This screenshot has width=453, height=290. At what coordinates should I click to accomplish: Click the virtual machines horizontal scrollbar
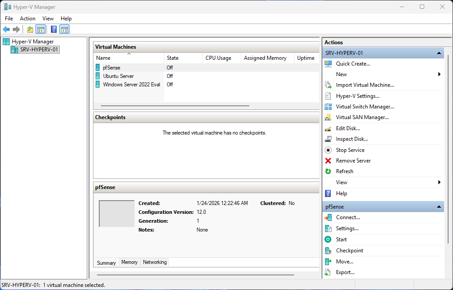click(175, 106)
